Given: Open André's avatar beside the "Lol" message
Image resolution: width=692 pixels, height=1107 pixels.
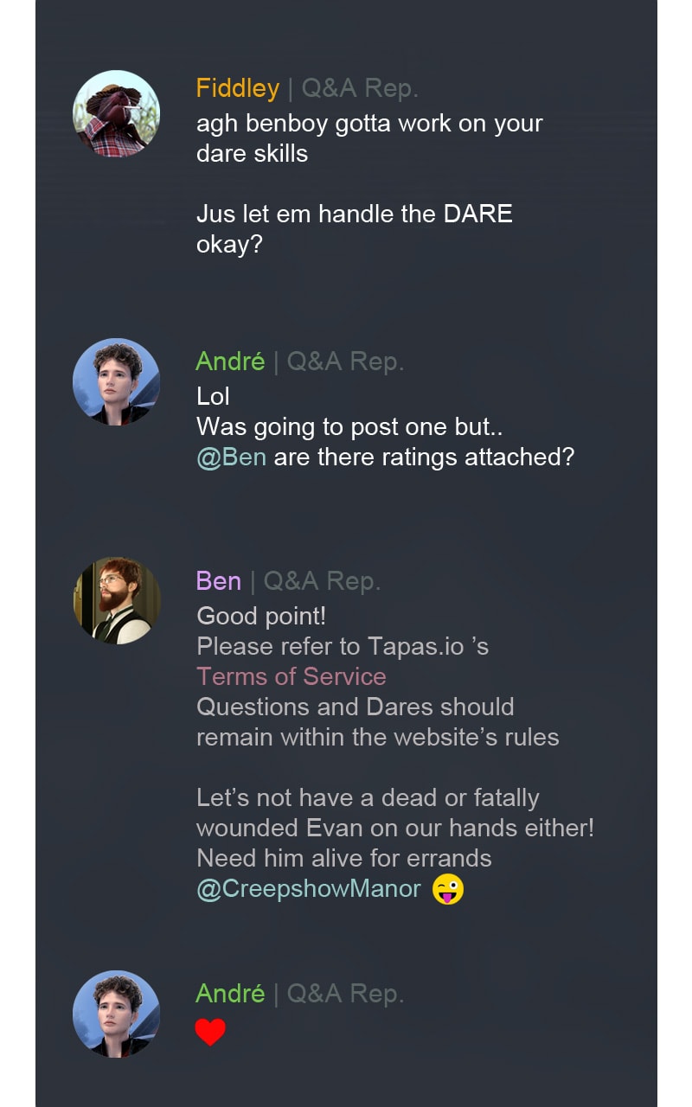Looking at the screenshot, I should [116, 381].
